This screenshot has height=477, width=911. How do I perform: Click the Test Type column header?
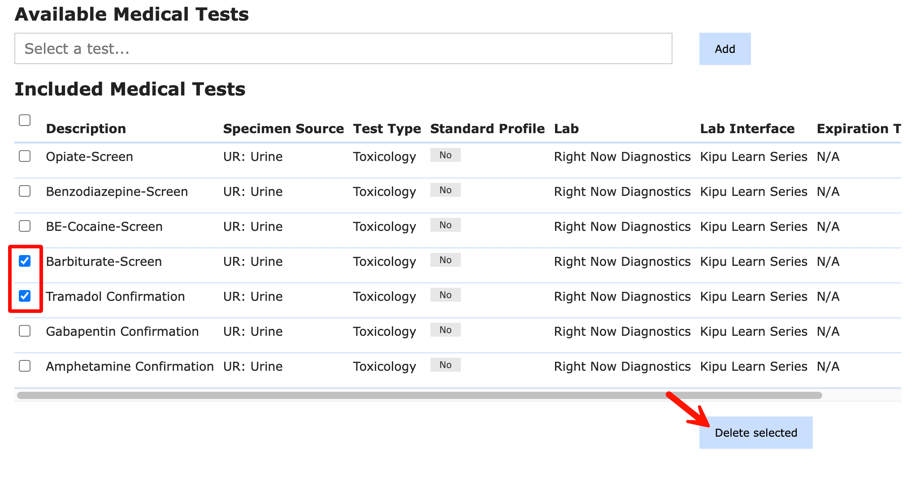coord(387,129)
